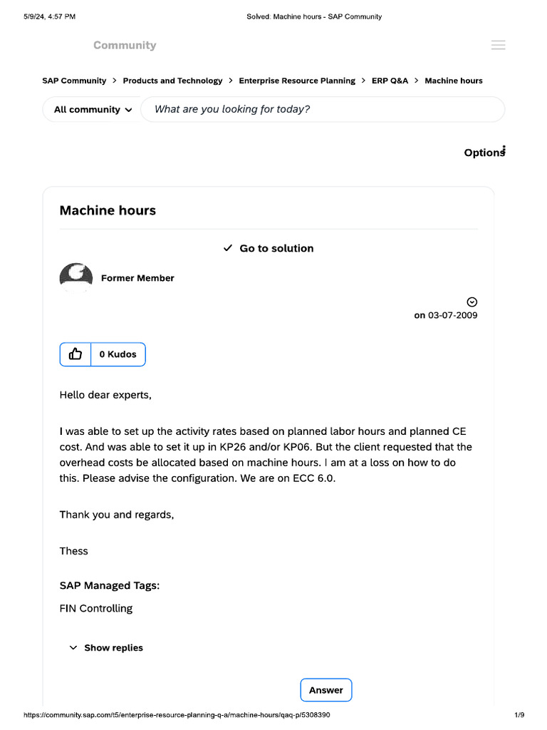Click the Go to solution checkmark icon
Viewport: 547px width, 730px height.
228,248
